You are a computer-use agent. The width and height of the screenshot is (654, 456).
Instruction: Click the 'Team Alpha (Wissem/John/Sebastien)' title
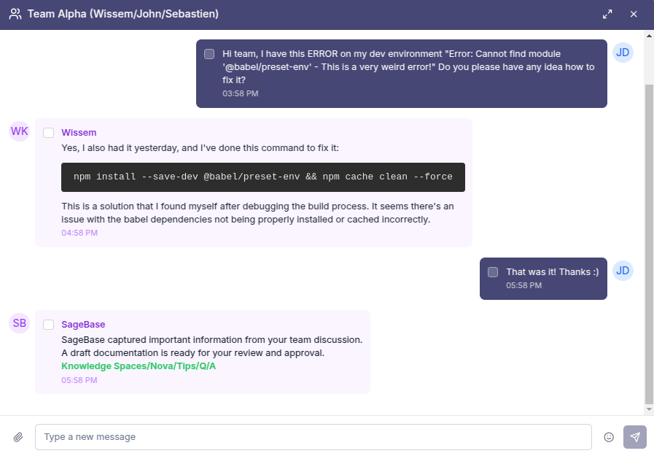tap(123, 14)
